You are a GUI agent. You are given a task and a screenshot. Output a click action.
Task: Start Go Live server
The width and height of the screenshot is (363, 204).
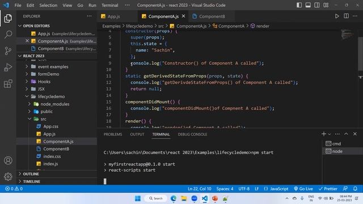[303, 189]
